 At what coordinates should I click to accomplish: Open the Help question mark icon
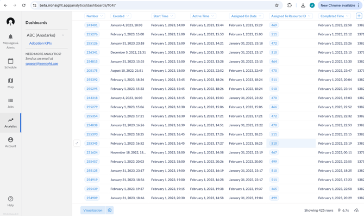[10, 199]
